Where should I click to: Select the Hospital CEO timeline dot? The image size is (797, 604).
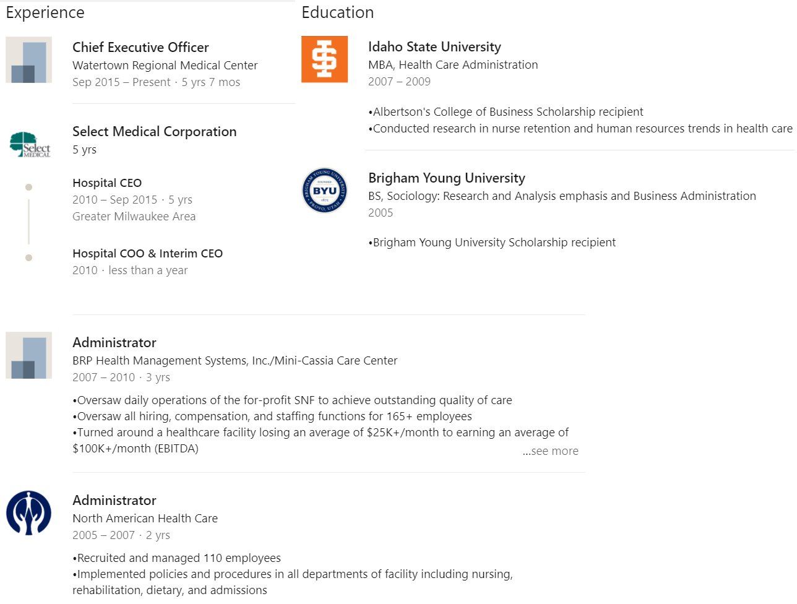coord(28,187)
